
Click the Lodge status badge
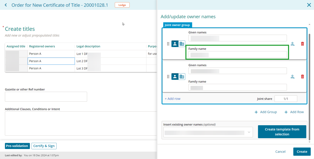[122, 5]
